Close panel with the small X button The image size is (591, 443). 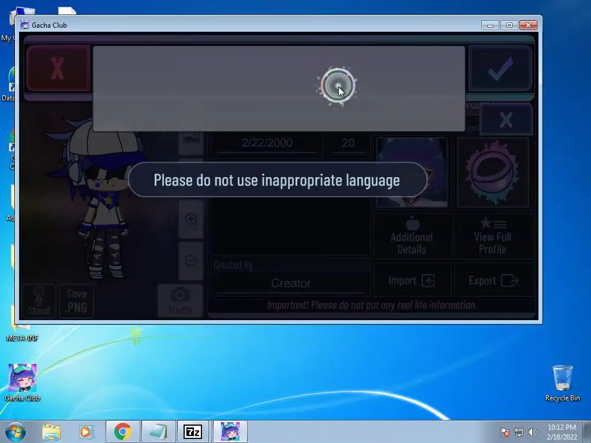point(506,120)
